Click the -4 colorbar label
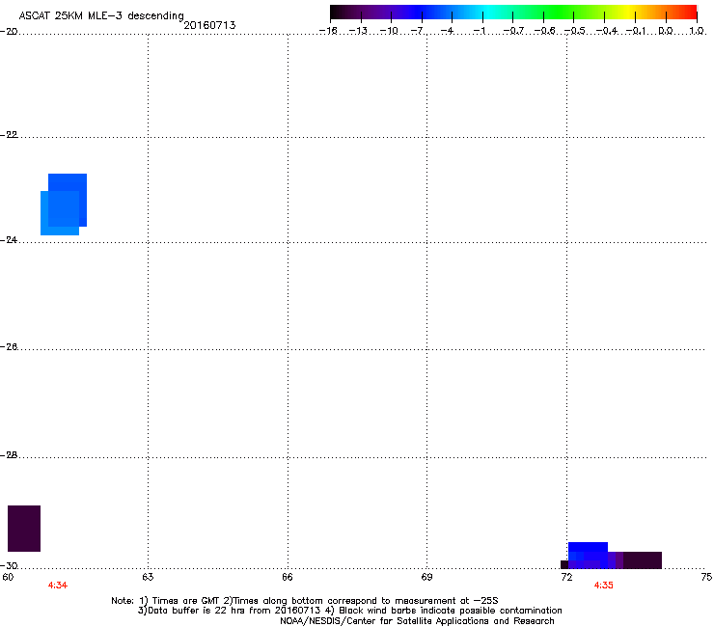Viewport: 714px width, 627px height. 447,31
